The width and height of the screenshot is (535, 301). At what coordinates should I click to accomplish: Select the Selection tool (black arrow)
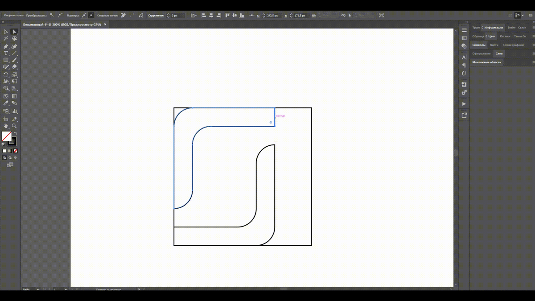point(6,32)
